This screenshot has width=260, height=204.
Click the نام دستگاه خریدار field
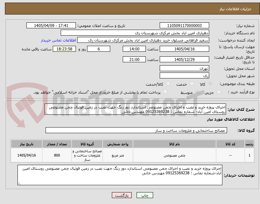135,33
